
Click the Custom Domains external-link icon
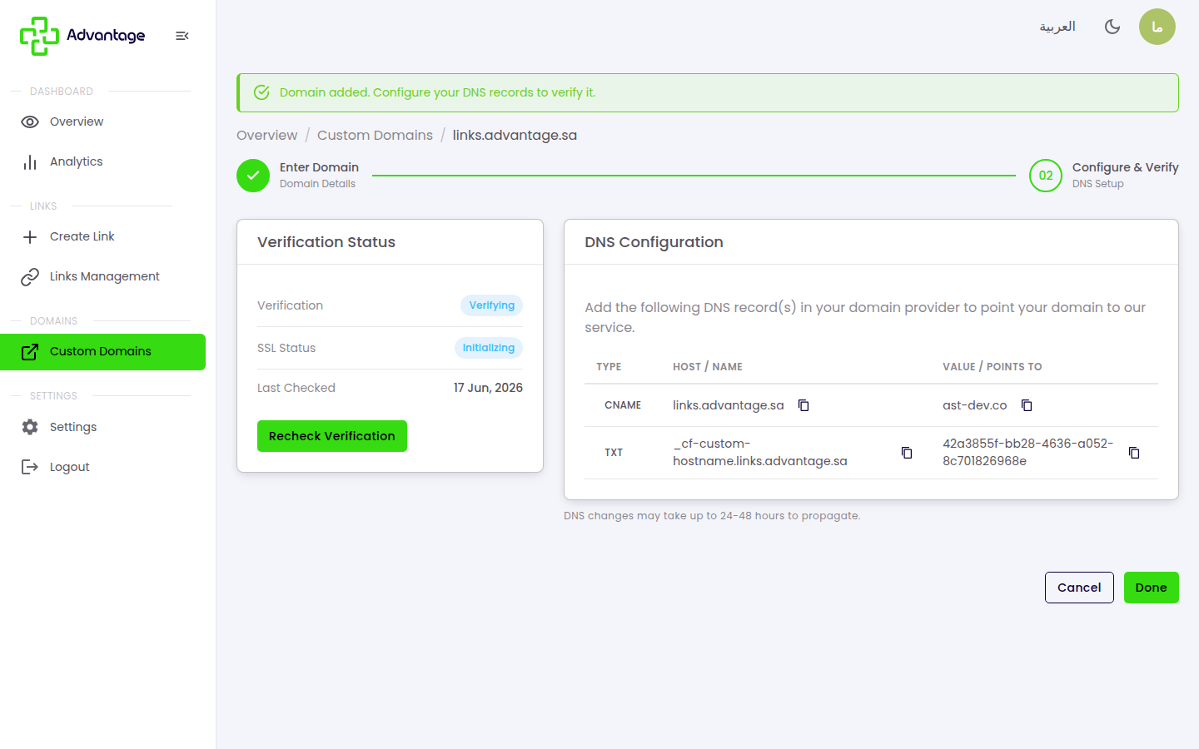[x=30, y=351]
